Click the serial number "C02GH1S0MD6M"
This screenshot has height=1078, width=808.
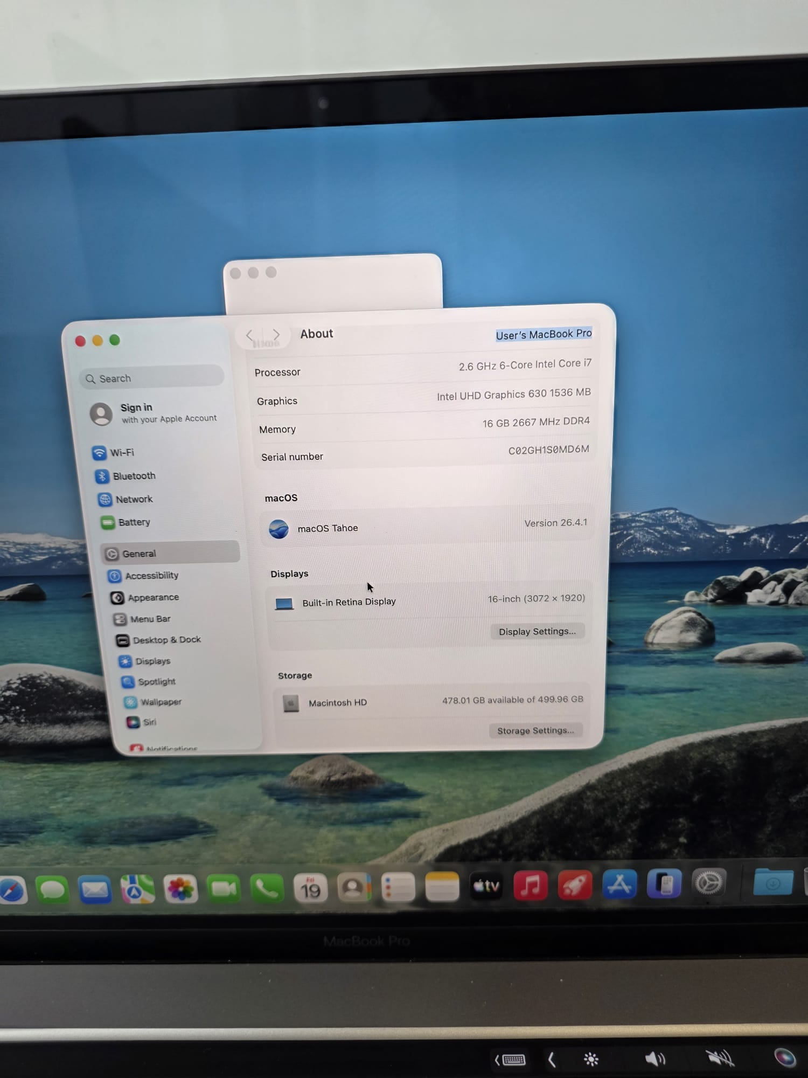tap(548, 450)
